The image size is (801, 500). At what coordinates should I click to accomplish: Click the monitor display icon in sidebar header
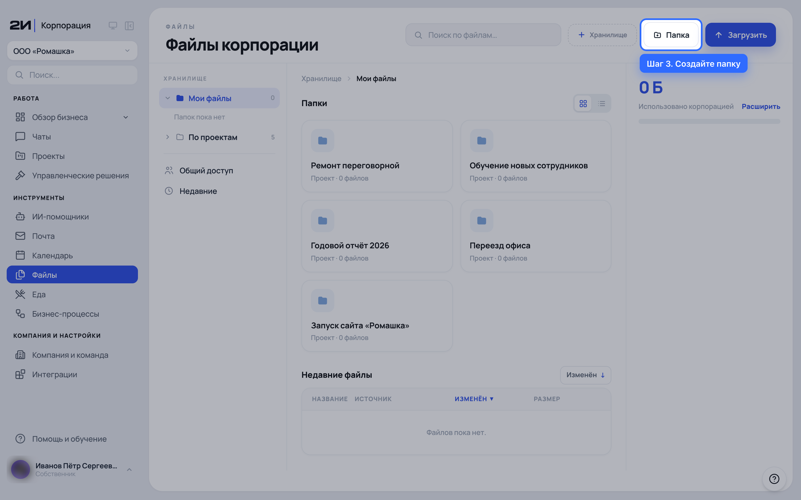pyautogui.click(x=113, y=26)
